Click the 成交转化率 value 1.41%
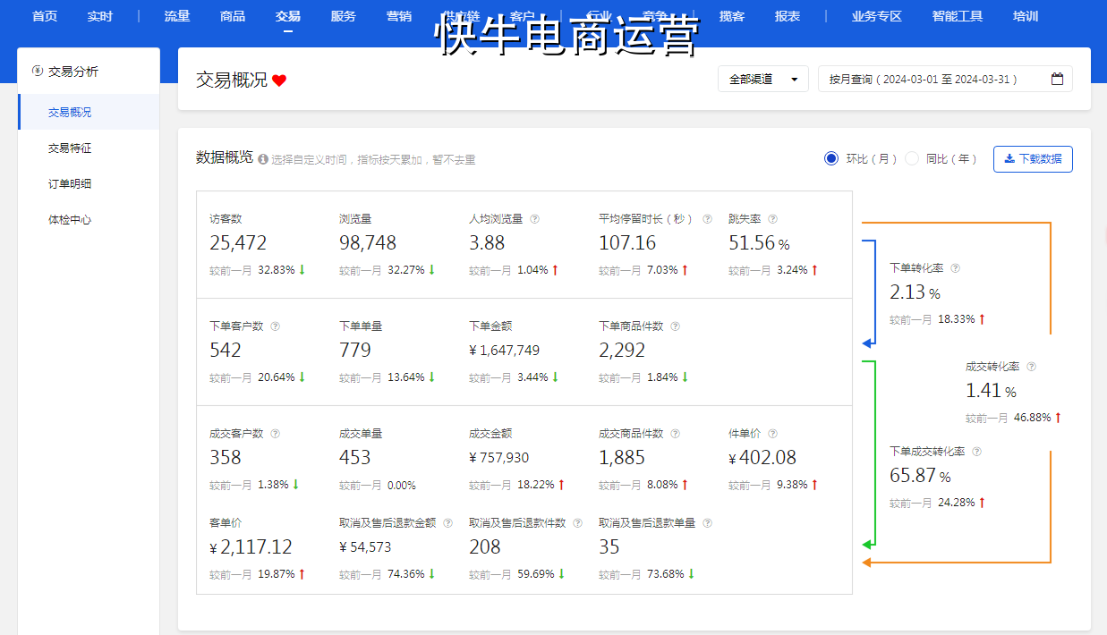 point(991,391)
